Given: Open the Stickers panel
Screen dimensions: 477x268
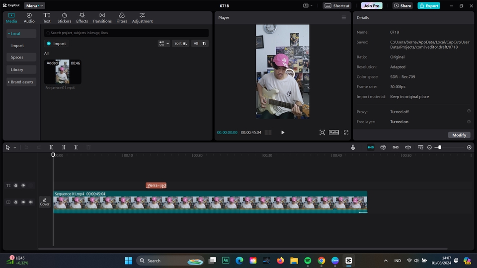Looking at the screenshot, I should pyautogui.click(x=64, y=18).
